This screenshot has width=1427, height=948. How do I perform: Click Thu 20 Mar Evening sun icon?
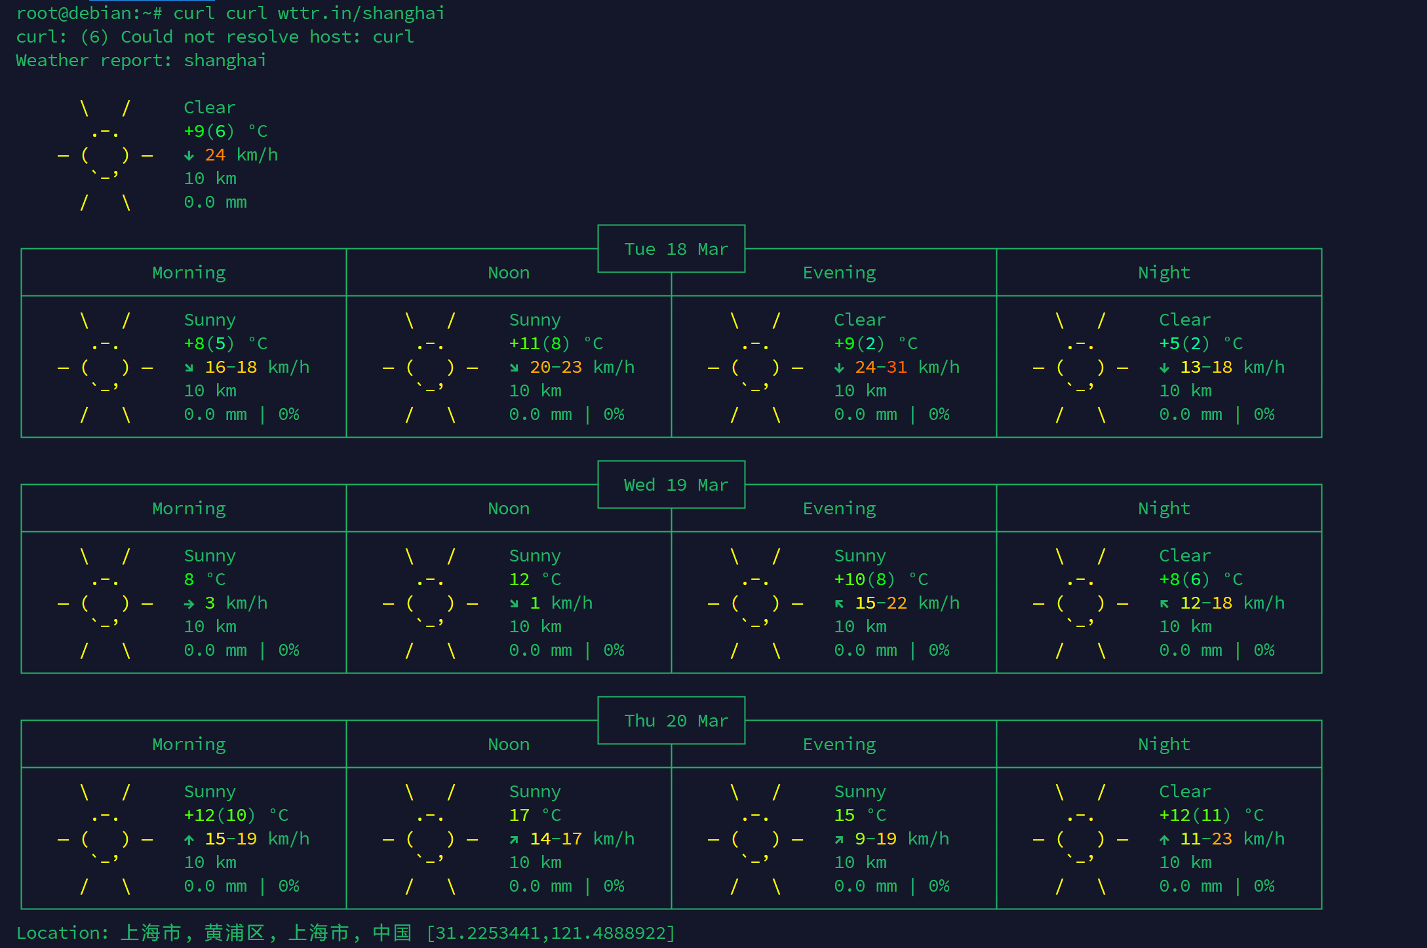coord(755,839)
